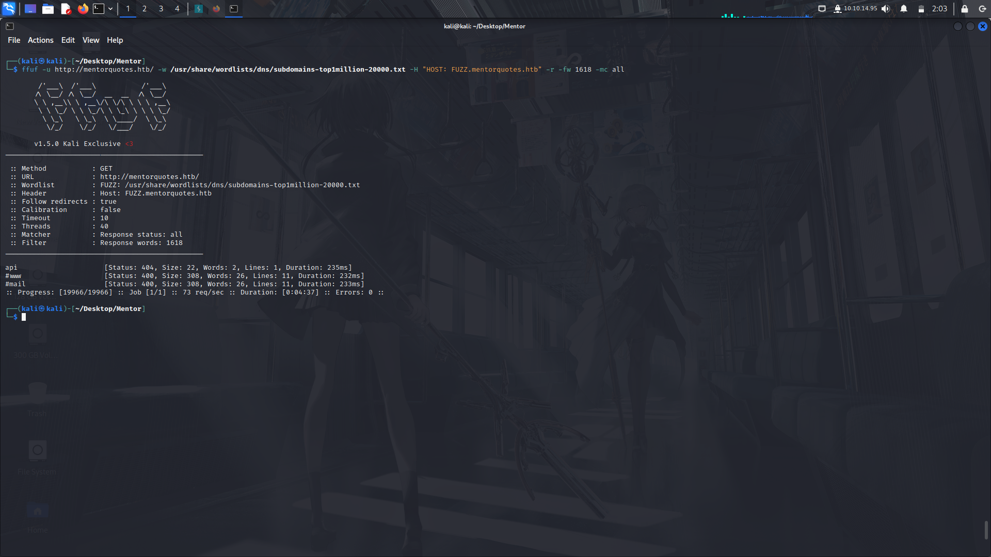Viewport: 991px width, 557px height.
Task: Open the Kali applications menu
Action: click(10, 9)
